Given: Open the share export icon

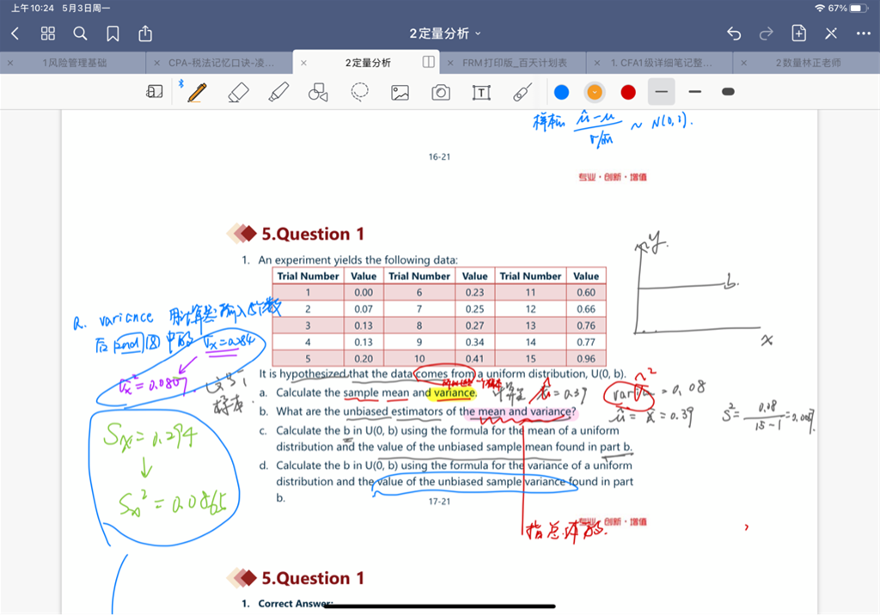Looking at the screenshot, I should tap(145, 33).
